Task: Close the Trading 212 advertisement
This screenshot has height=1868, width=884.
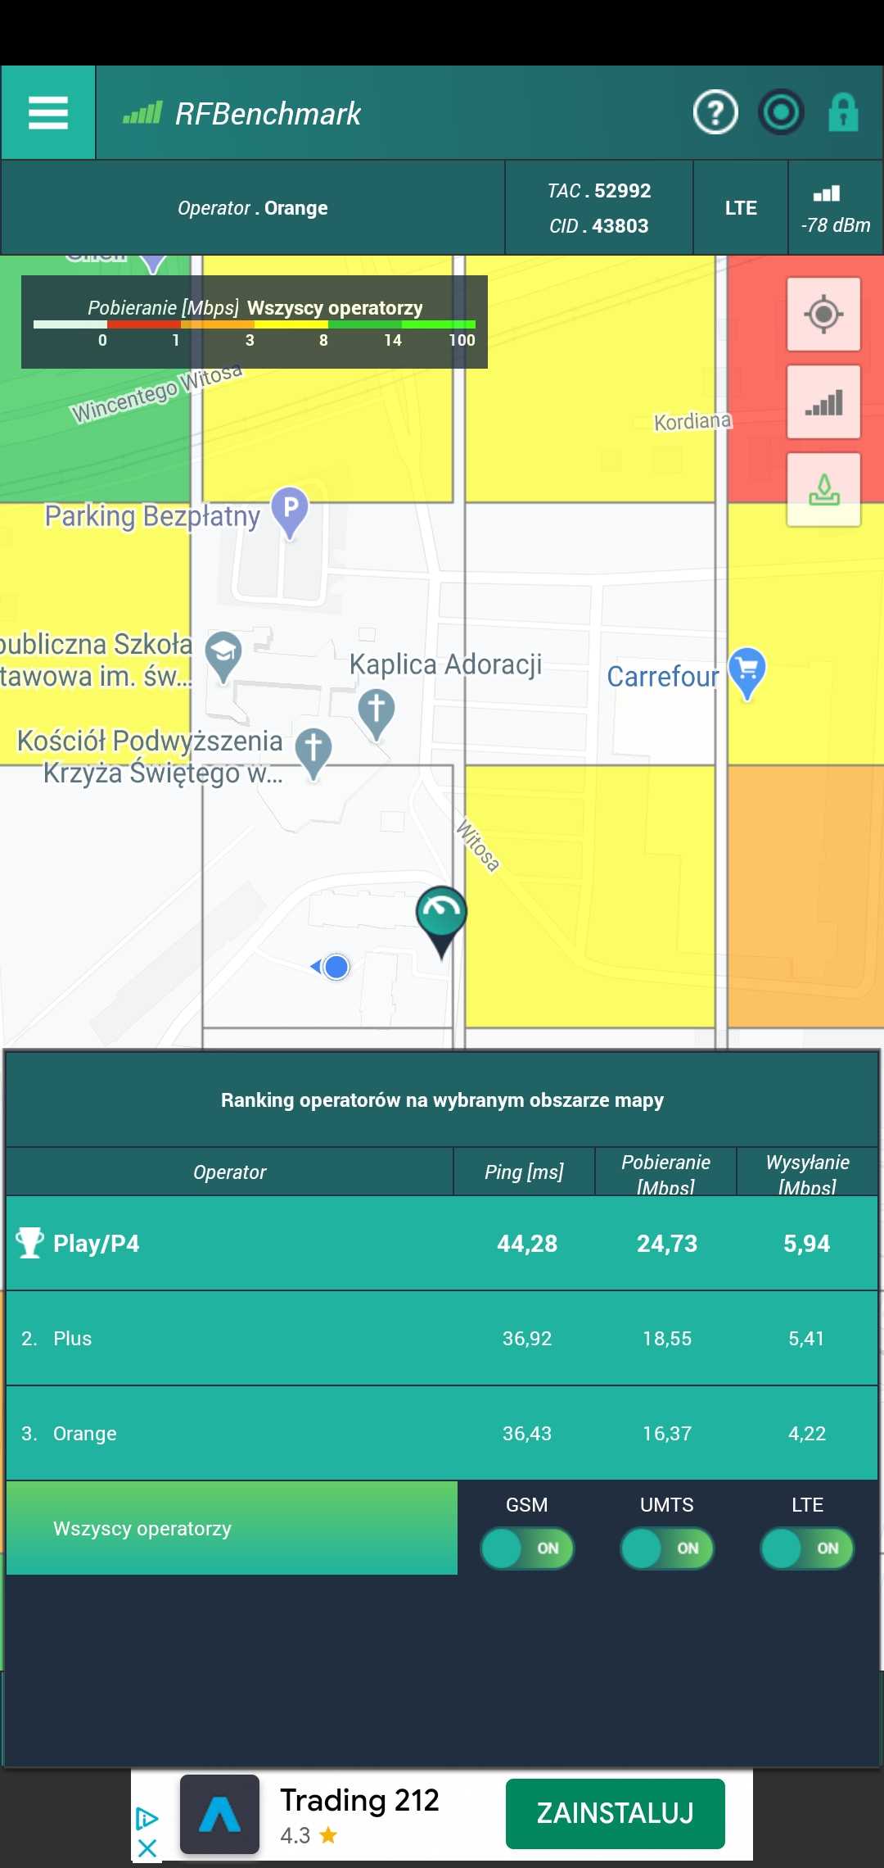Action: click(147, 1848)
